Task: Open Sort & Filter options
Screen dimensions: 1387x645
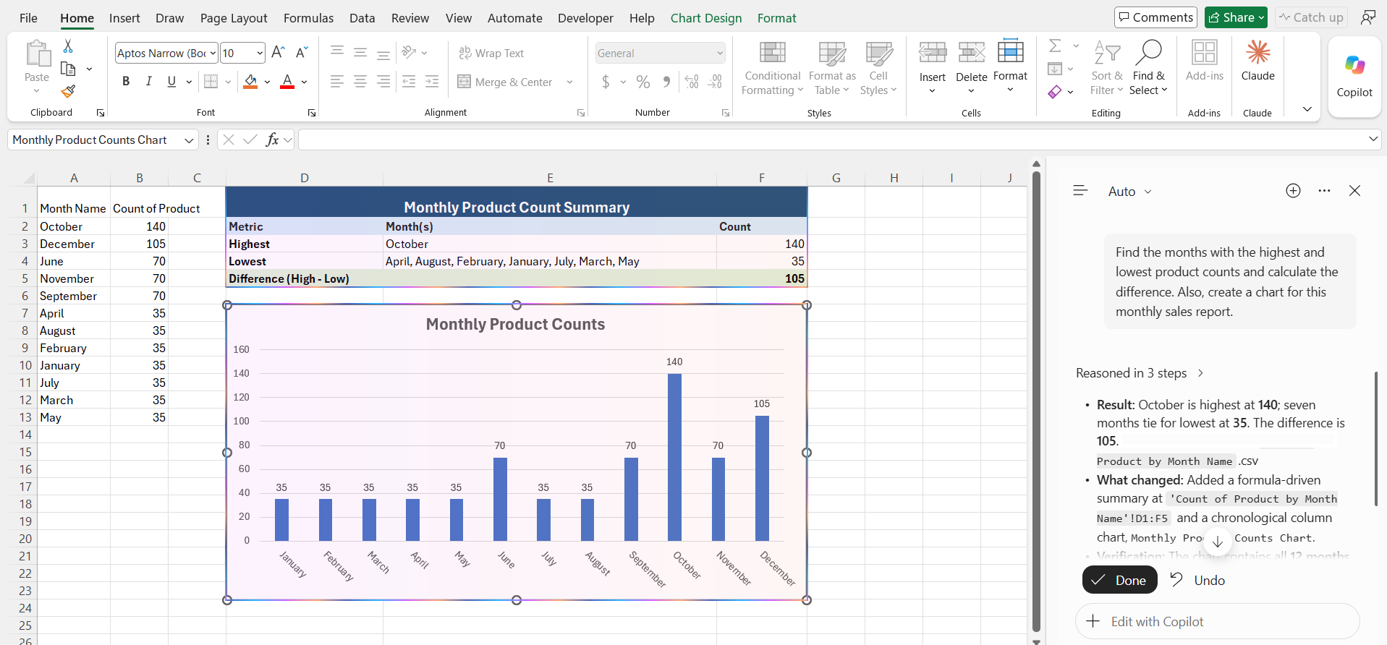Action: pyautogui.click(x=1107, y=69)
